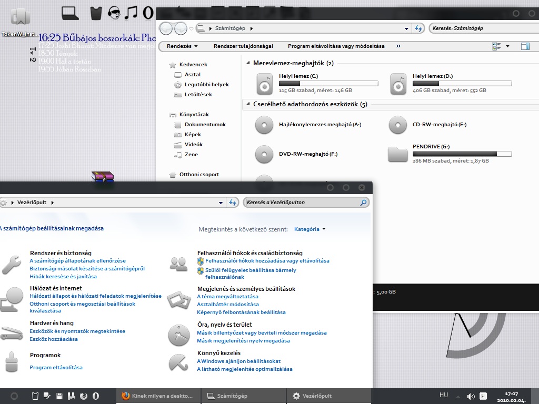Expand the Rendezés menu dropdown
The width and height of the screenshot is (539, 404).
coord(182,46)
